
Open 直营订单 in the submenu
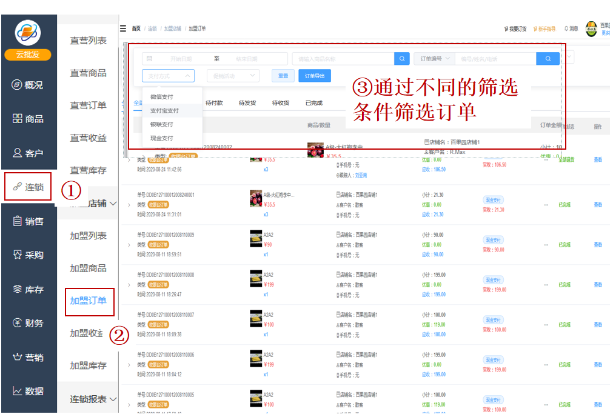pyautogui.click(x=88, y=105)
